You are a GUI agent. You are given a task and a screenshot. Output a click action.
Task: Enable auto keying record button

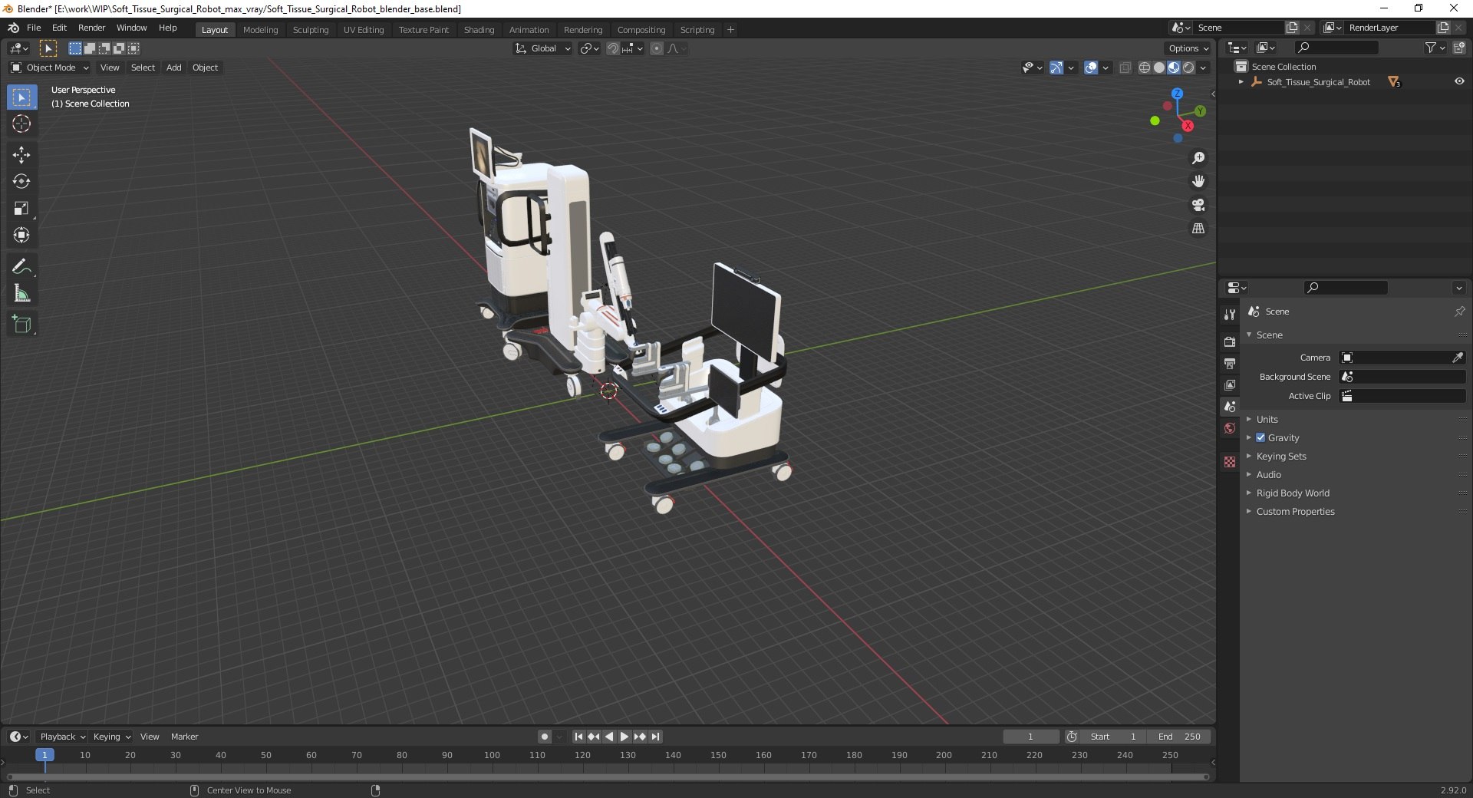click(x=545, y=737)
